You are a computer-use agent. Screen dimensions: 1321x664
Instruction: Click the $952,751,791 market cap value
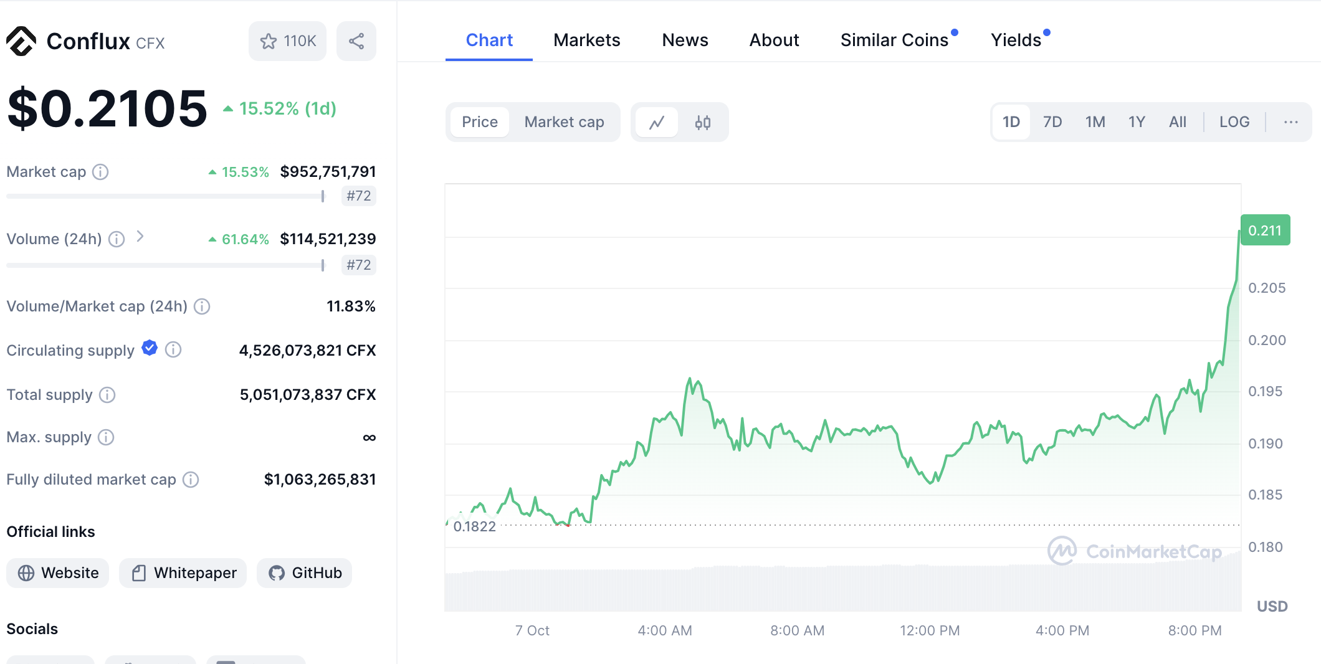[x=328, y=172]
